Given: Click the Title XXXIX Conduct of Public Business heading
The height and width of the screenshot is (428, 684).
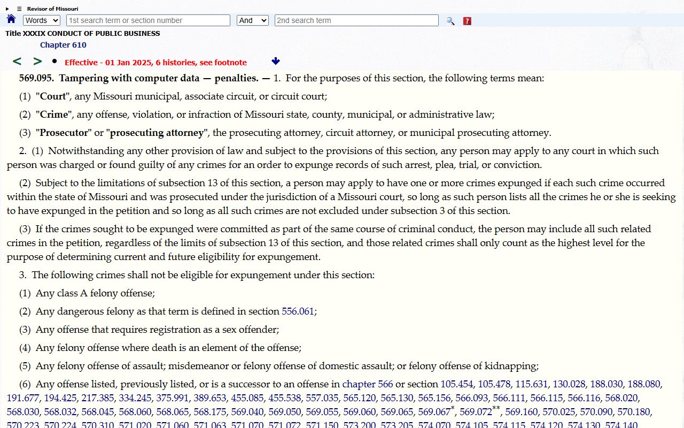Looking at the screenshot, I should tap(82, 33).
